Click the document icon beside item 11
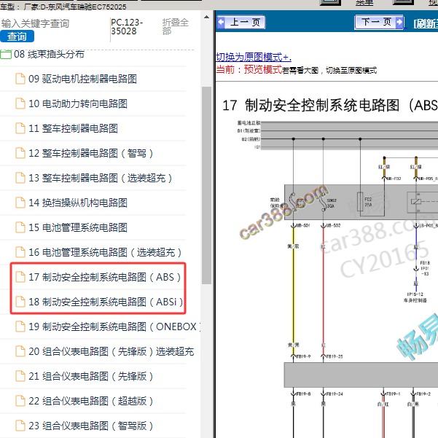The image size is (438, 438). click(x=20, y=128)
